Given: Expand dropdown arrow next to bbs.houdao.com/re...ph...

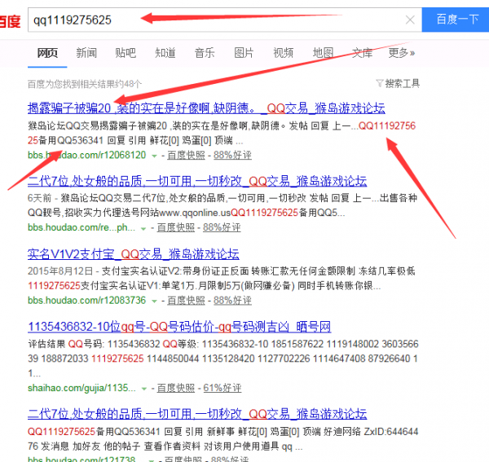Looking at the screenshot, I should 143,228.
